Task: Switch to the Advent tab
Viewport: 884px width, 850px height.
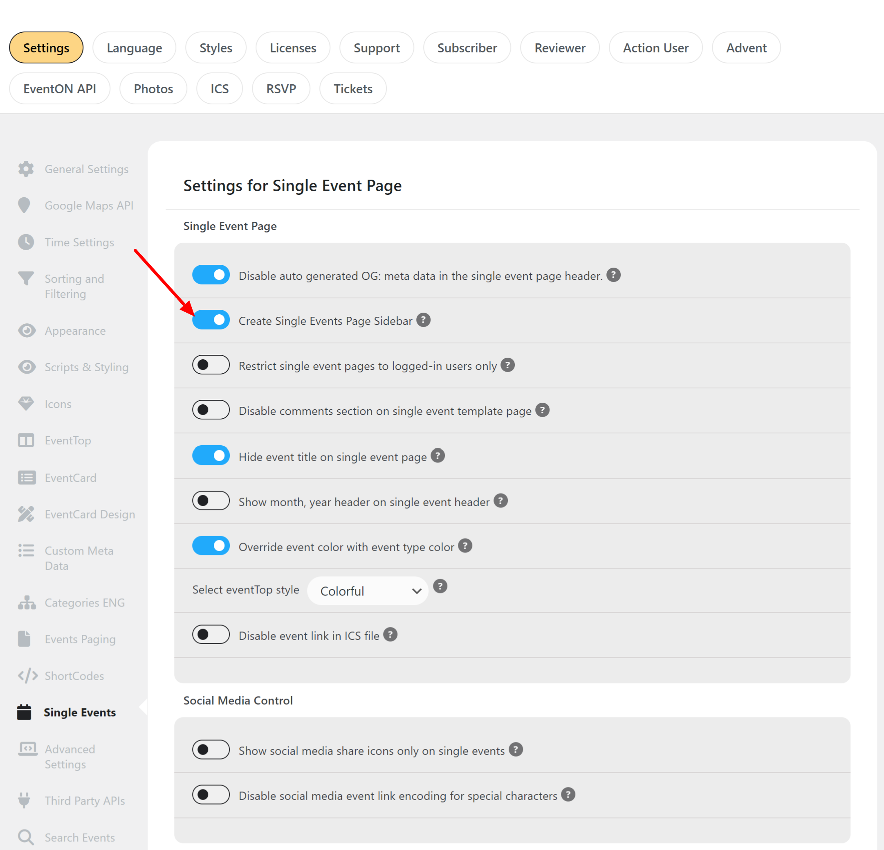Action: [747, 48]
